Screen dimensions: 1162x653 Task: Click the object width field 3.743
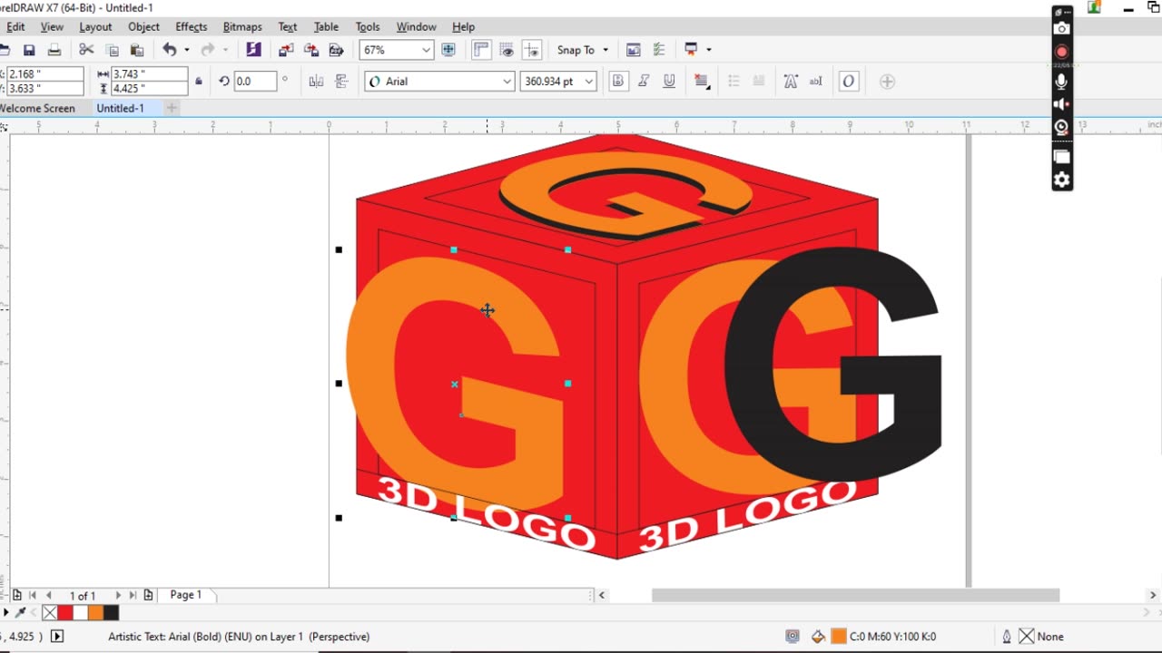coord(149,73)
